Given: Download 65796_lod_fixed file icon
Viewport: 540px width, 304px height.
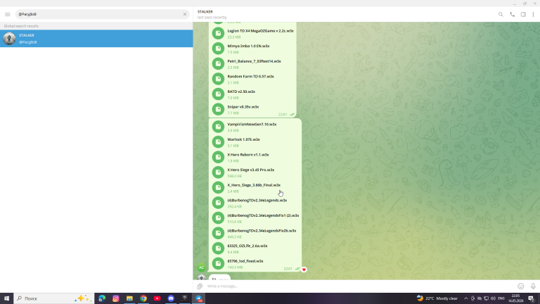Looking at the screenshot, I should point(218,263).
